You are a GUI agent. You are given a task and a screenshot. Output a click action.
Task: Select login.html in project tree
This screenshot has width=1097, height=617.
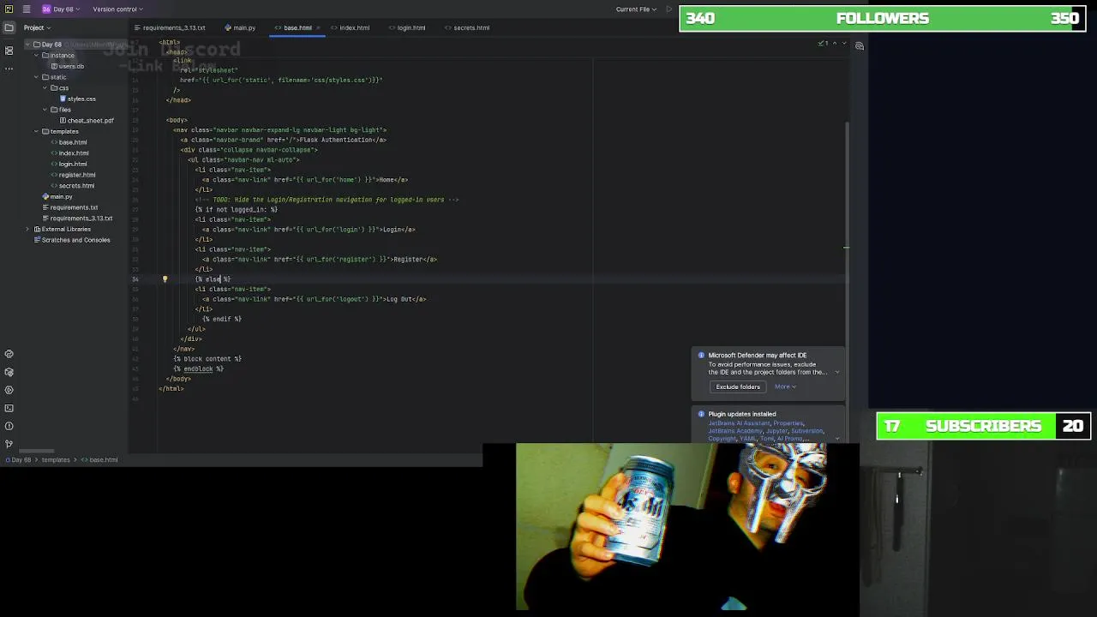click(69, 164)
